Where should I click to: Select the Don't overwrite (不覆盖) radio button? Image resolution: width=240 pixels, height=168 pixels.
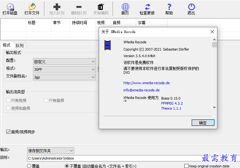pyautogui.click(x=67, y=166)
